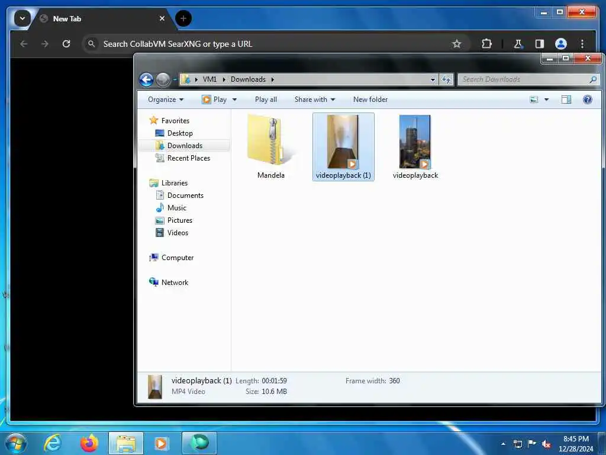606x455 pixels.
Task: Click the search magnifier in Explorer
Action: coord(593,79)
